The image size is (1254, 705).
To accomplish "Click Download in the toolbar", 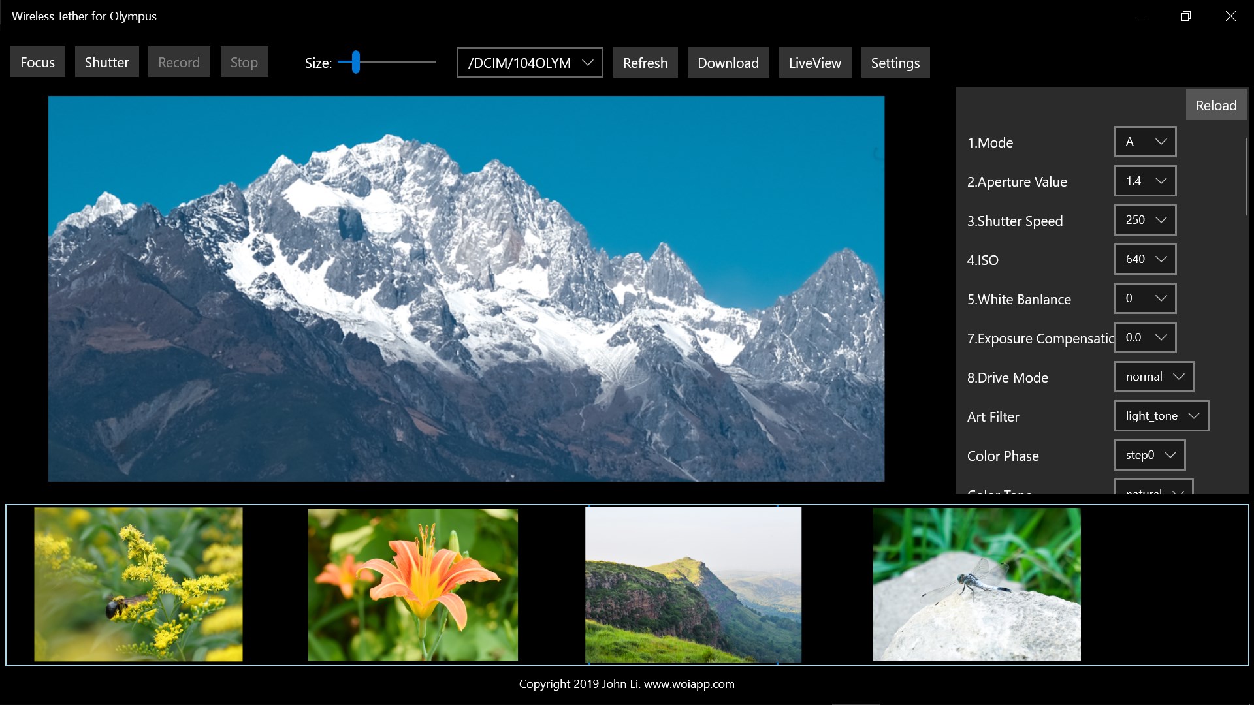I will coord(728,63).
